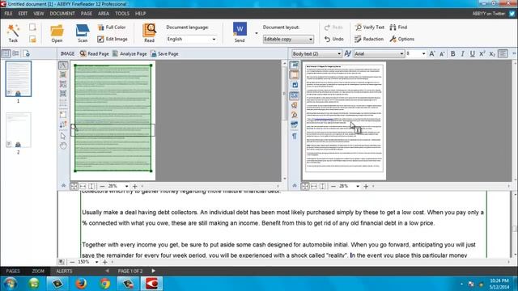Click Analyze Page
This screenshot has height=291, width=518.
(129, 53)
